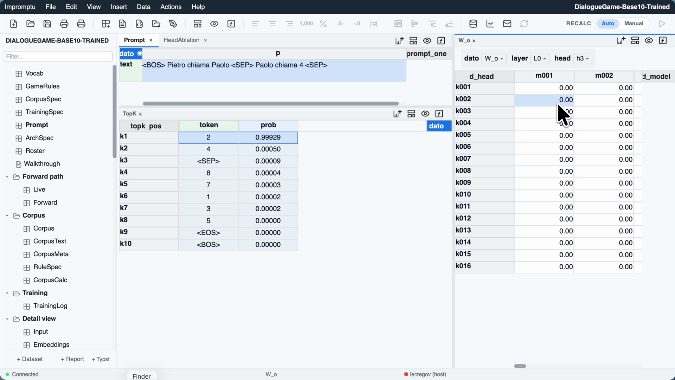Open the Insert menu
Viewport: 675px width, 380px height.
119,7
